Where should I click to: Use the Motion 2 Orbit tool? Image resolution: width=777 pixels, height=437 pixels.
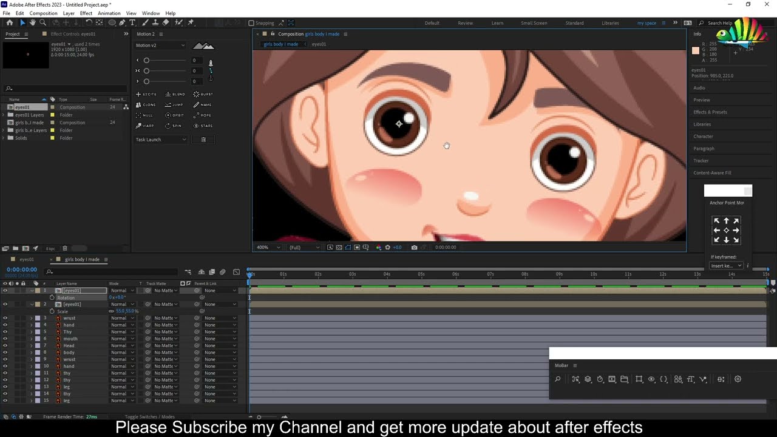point(175,115)
